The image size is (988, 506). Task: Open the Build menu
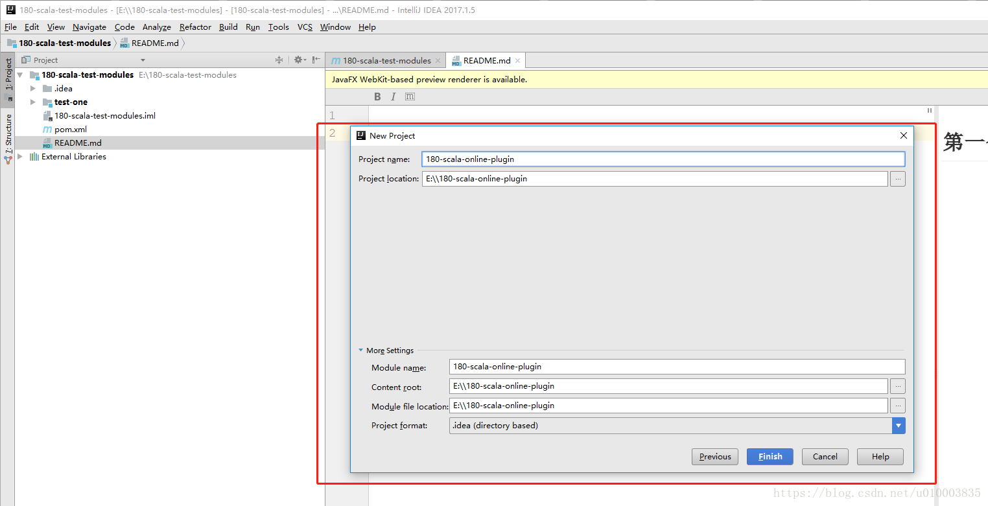pyautogui.click(x=228, y=27)
